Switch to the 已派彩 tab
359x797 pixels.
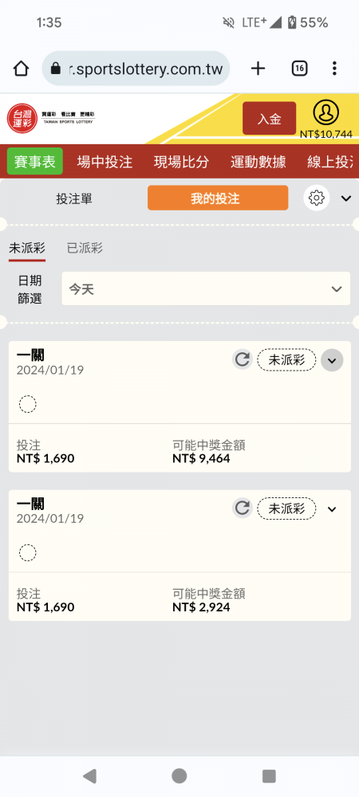click(85, 248)
